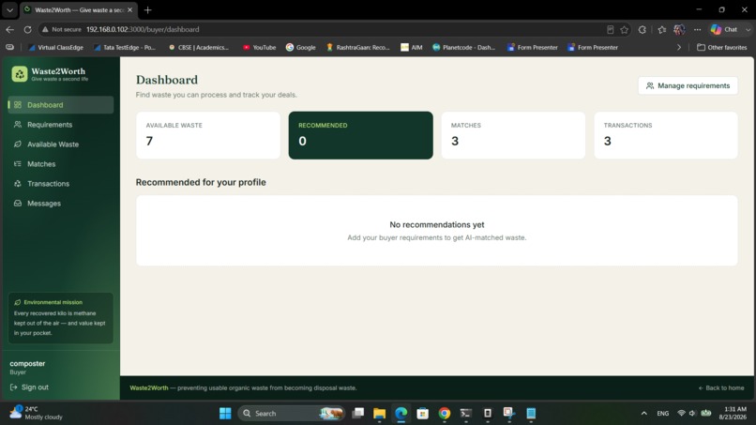
Task: Open the browser extensions icon
Action: (x=643, y=29)
